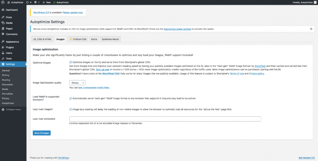318x161 pixels.
Task: Toggle the Lazy-load images checkbox
Action: tap(71, 109)
